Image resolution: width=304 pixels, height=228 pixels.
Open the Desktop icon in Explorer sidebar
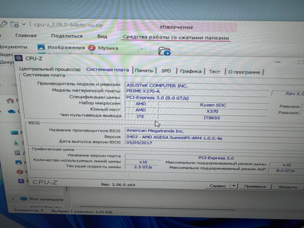point(14,132)
